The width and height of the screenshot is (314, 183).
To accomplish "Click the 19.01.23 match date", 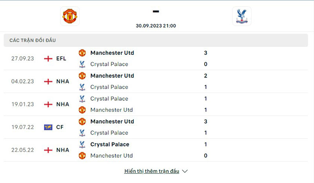I will (x=23, y=104).
